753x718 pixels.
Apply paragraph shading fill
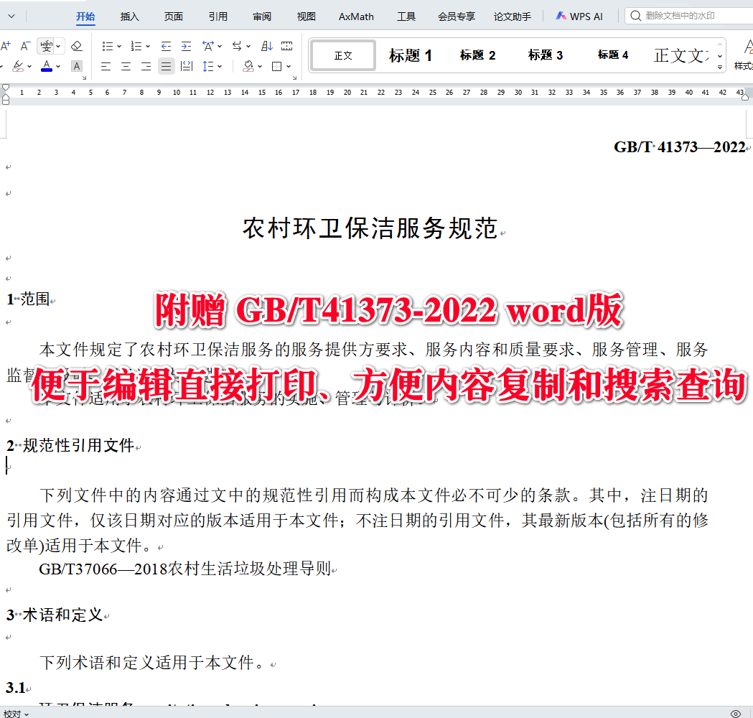tap(248, 66)
